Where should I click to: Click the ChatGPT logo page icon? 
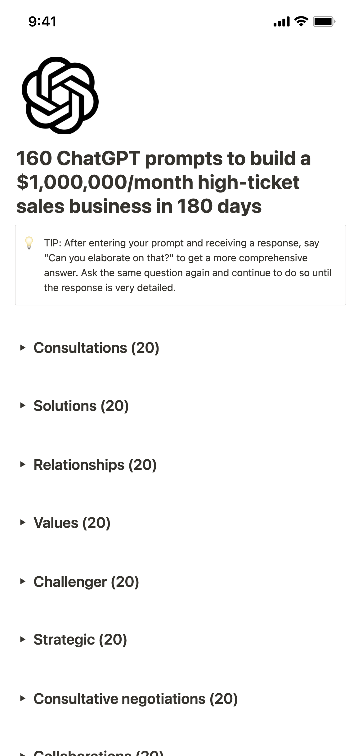tap(60, 95)
